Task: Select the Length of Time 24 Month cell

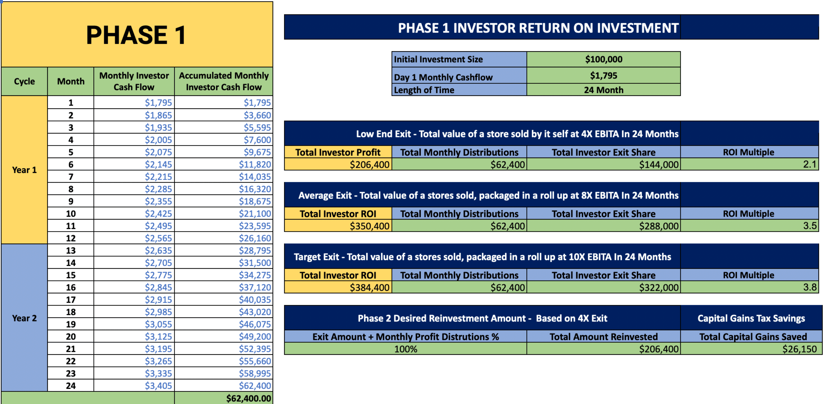Action: [x=603, y=90]
